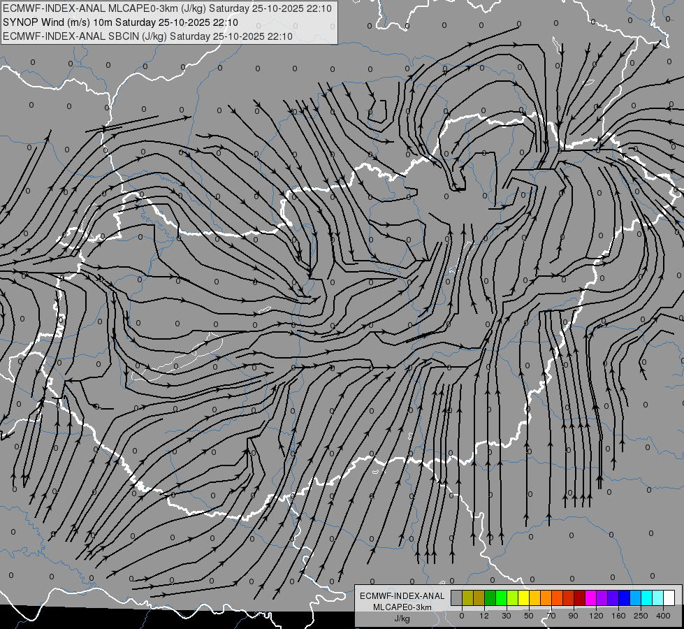Click the legend scale value 12
Image resolution: width=684 pixels, height=629 pixels.
[484, 616]
